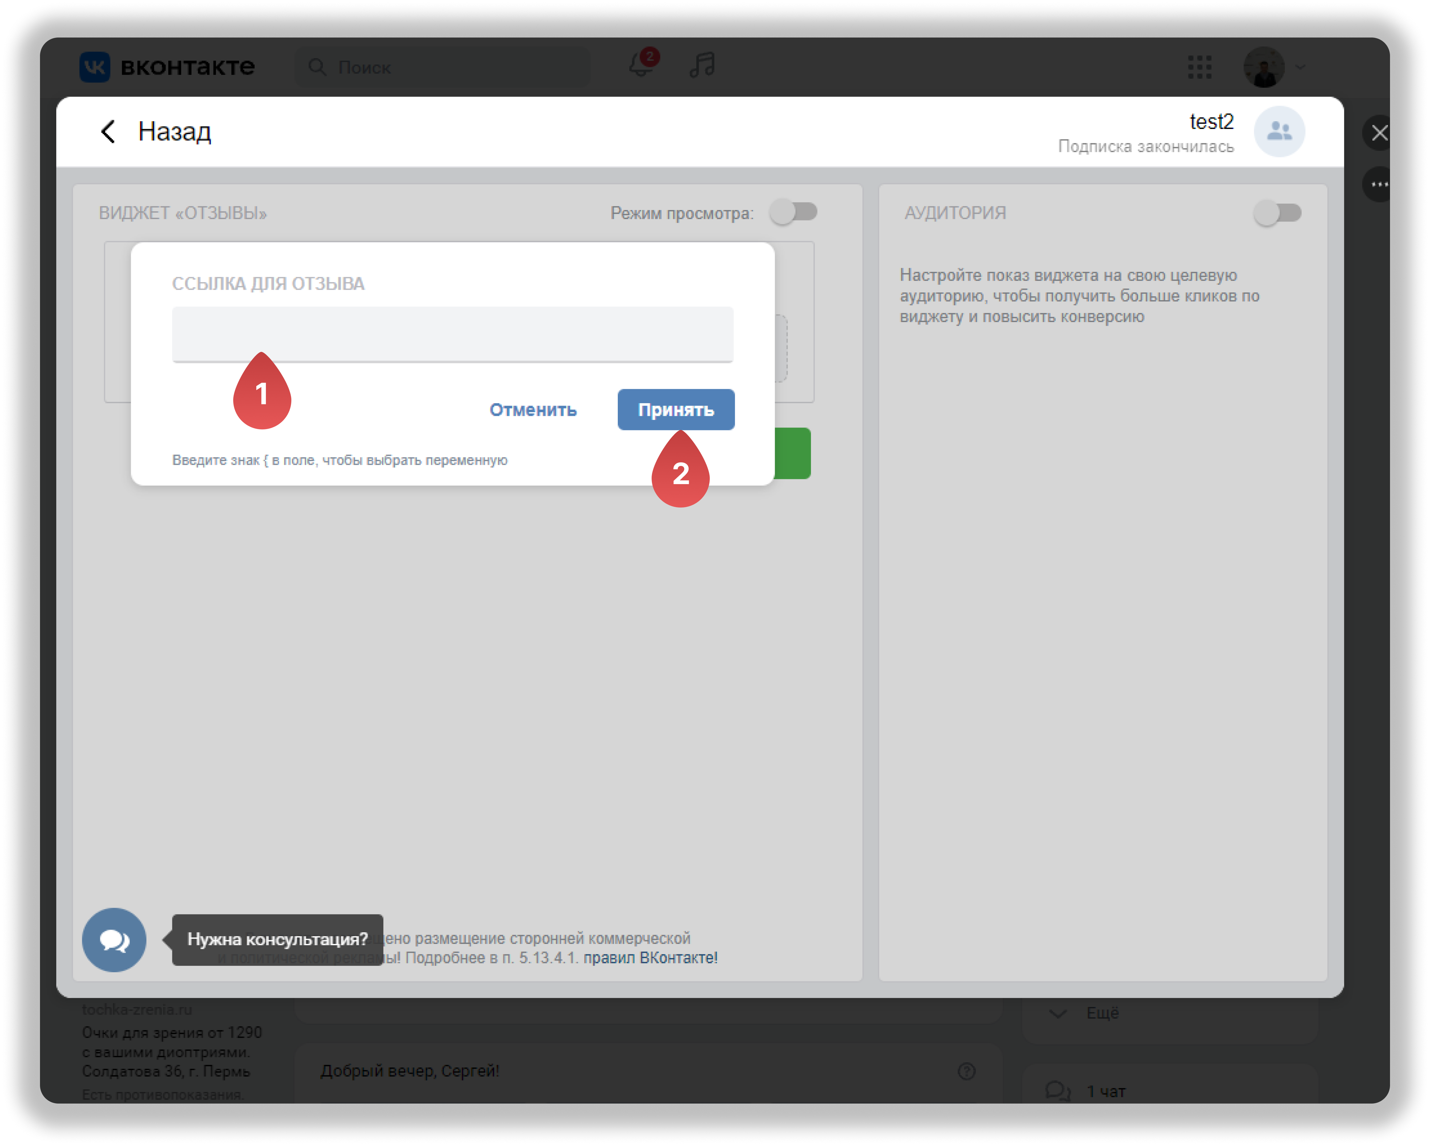
Task: Toggle the Режим просмотра switch
Action: pos(793,212)
